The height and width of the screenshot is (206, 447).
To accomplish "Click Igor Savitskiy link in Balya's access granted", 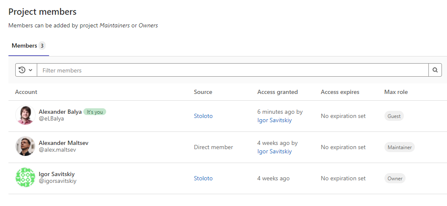I will tap(274, 120).
